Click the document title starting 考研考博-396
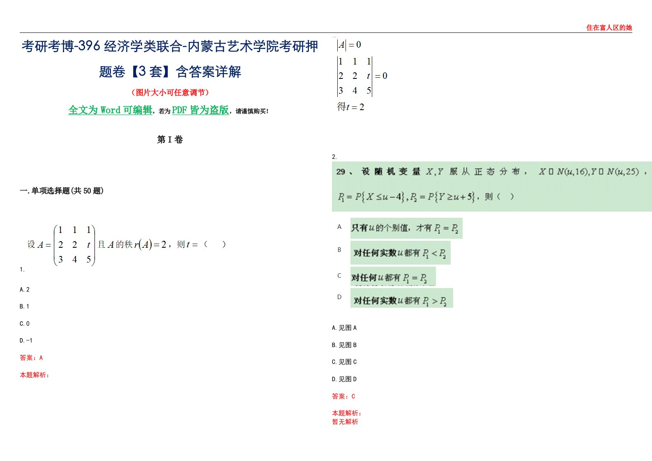This screenshot has width=652, height=461. [x=170, y=46]
